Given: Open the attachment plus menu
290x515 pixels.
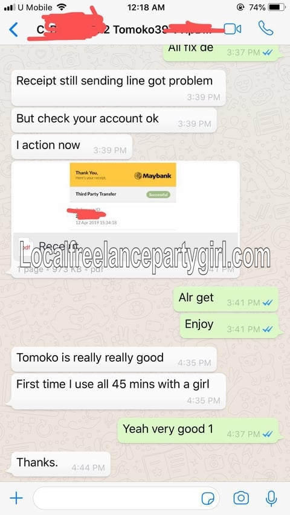Looking at the screenshot, I should click(x=16, y=498).
